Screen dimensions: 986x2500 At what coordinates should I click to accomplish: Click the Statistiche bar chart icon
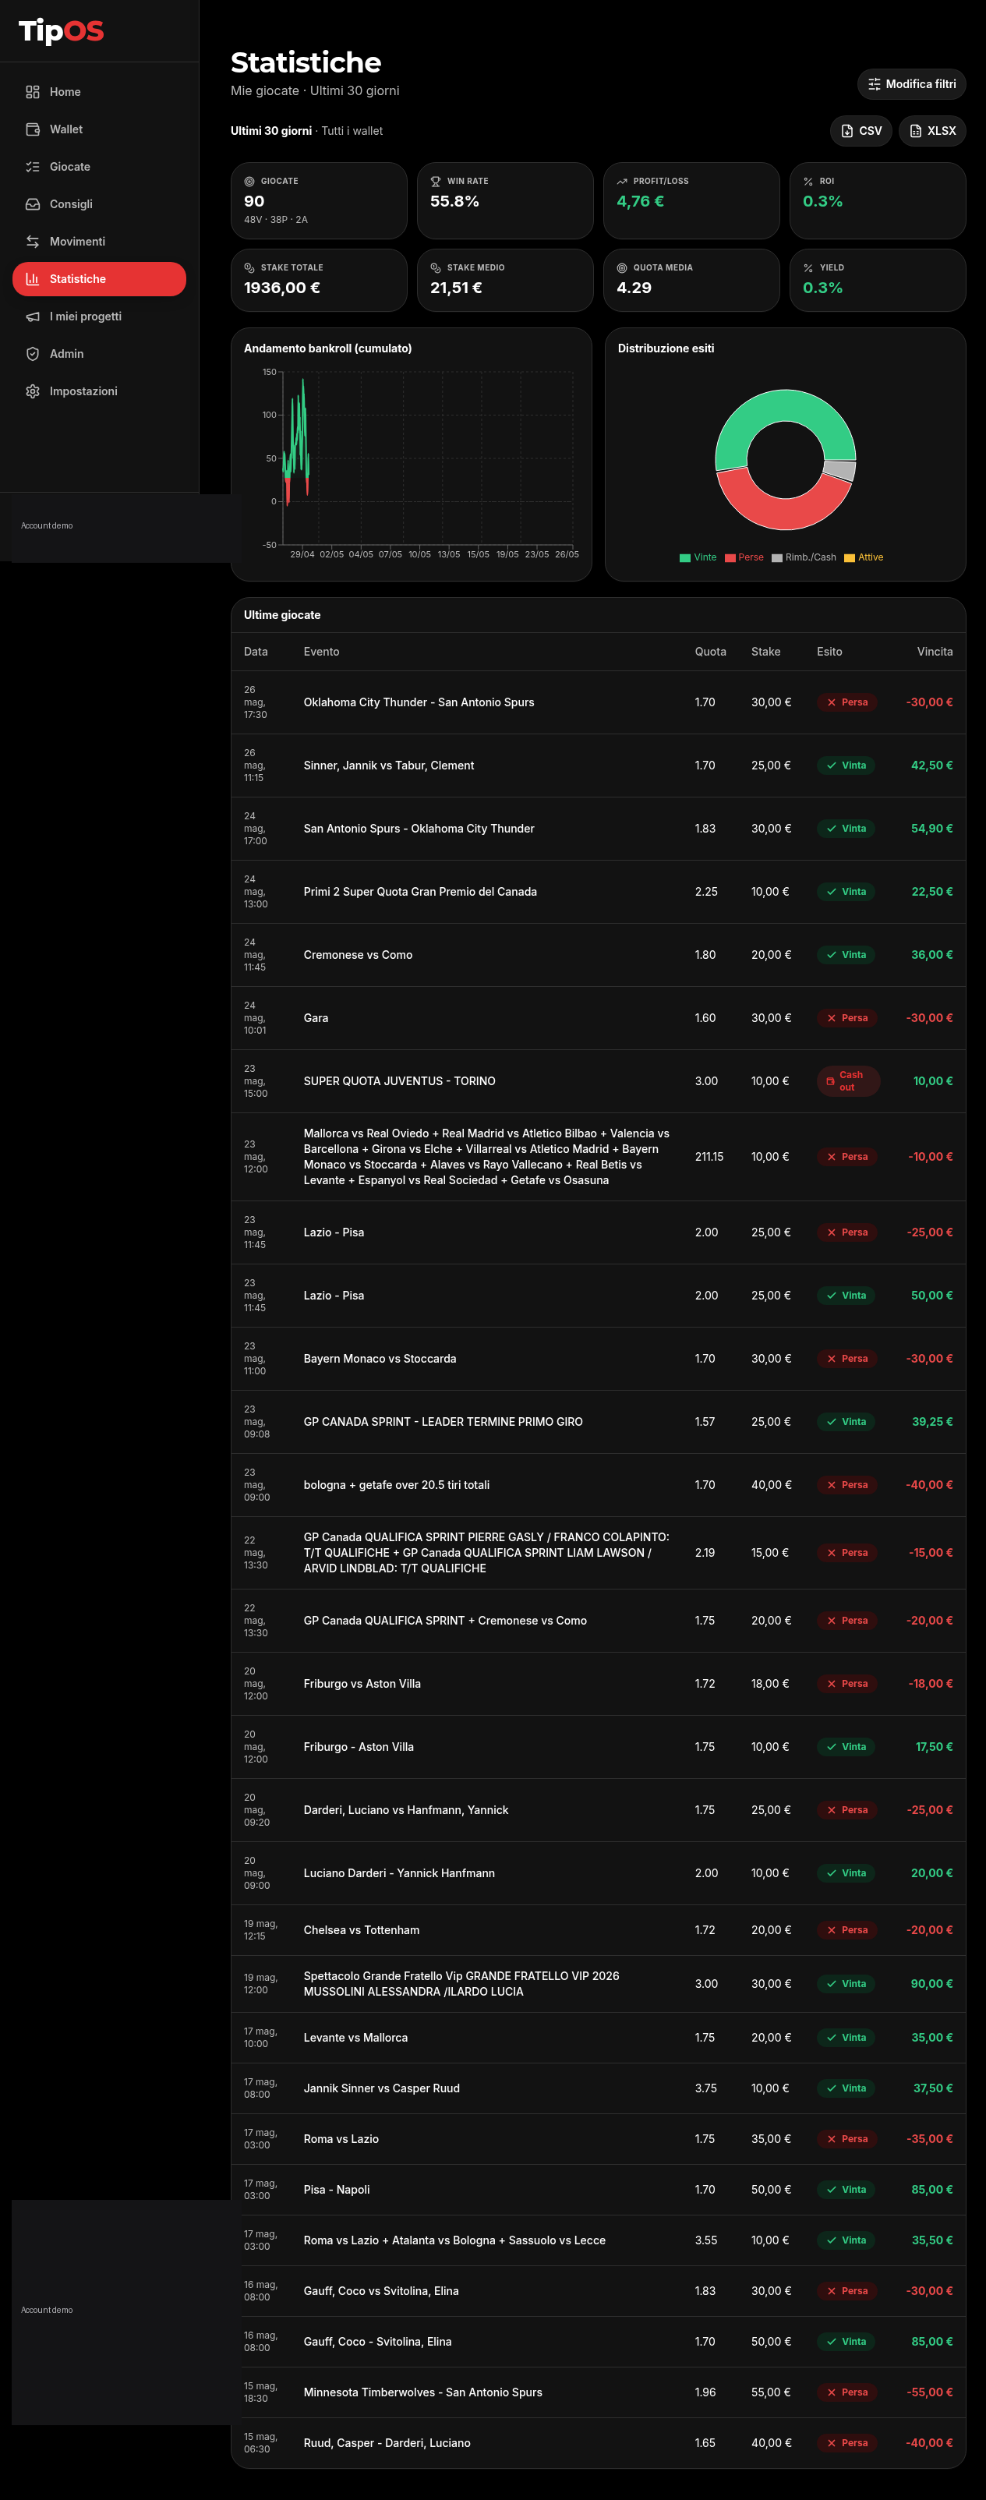pos(32,278)
